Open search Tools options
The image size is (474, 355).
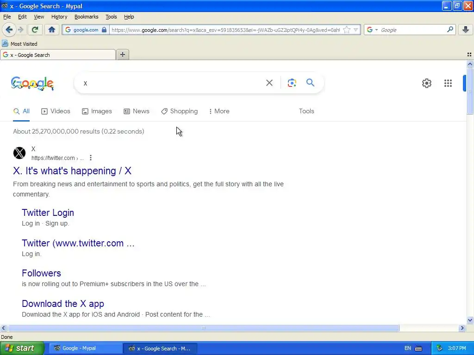(306, 111)
